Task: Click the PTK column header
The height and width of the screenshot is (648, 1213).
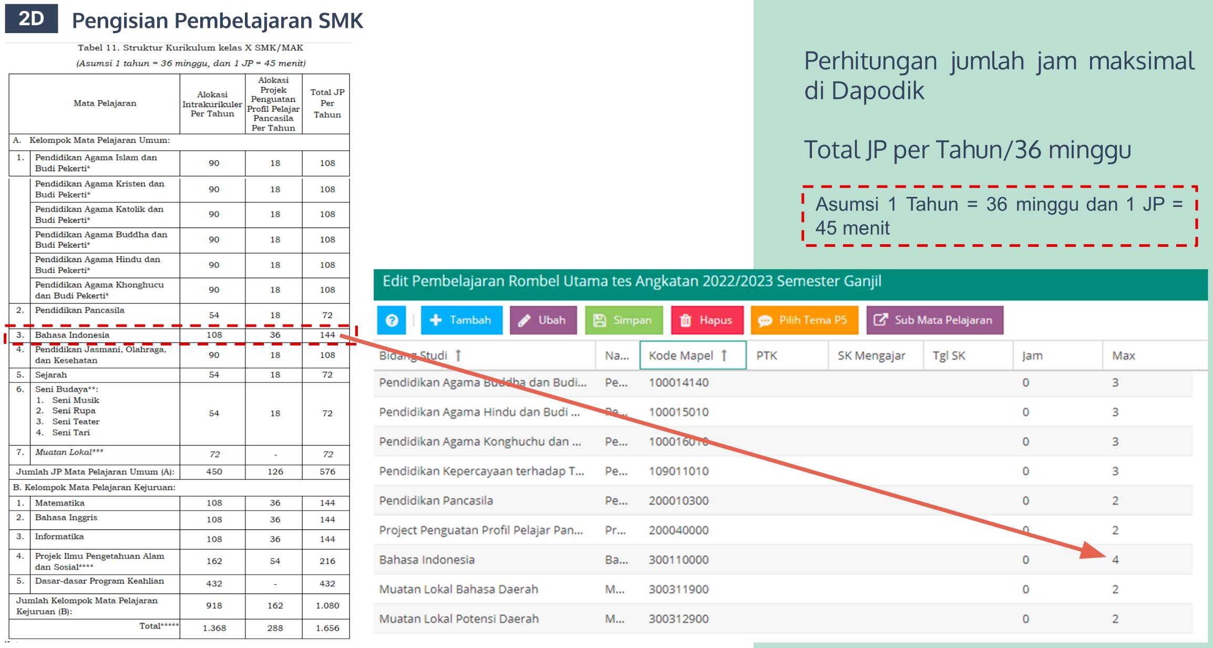Action: tap(767, 356)
